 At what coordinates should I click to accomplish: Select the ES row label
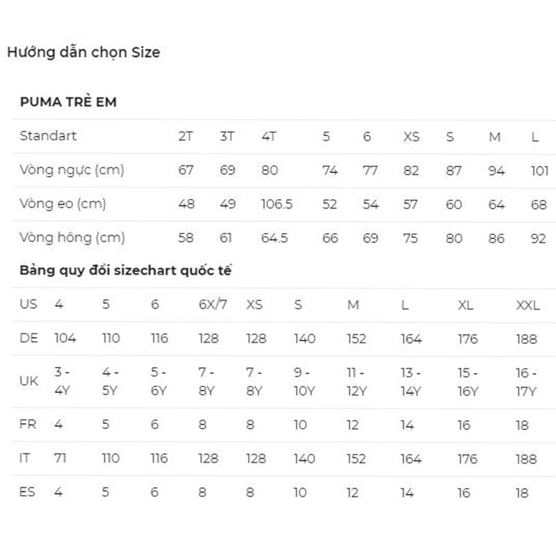[x=28, y=492]
